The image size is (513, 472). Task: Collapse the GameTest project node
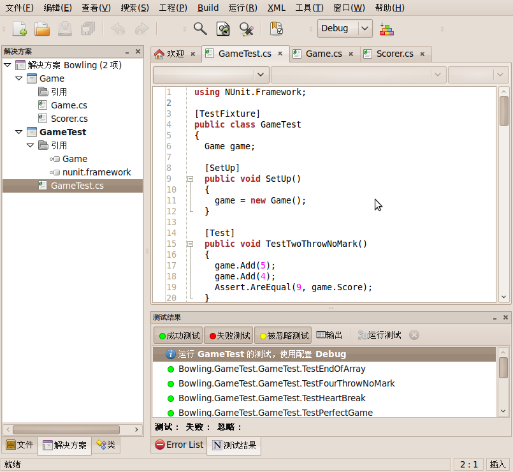(x=18, y=132)
